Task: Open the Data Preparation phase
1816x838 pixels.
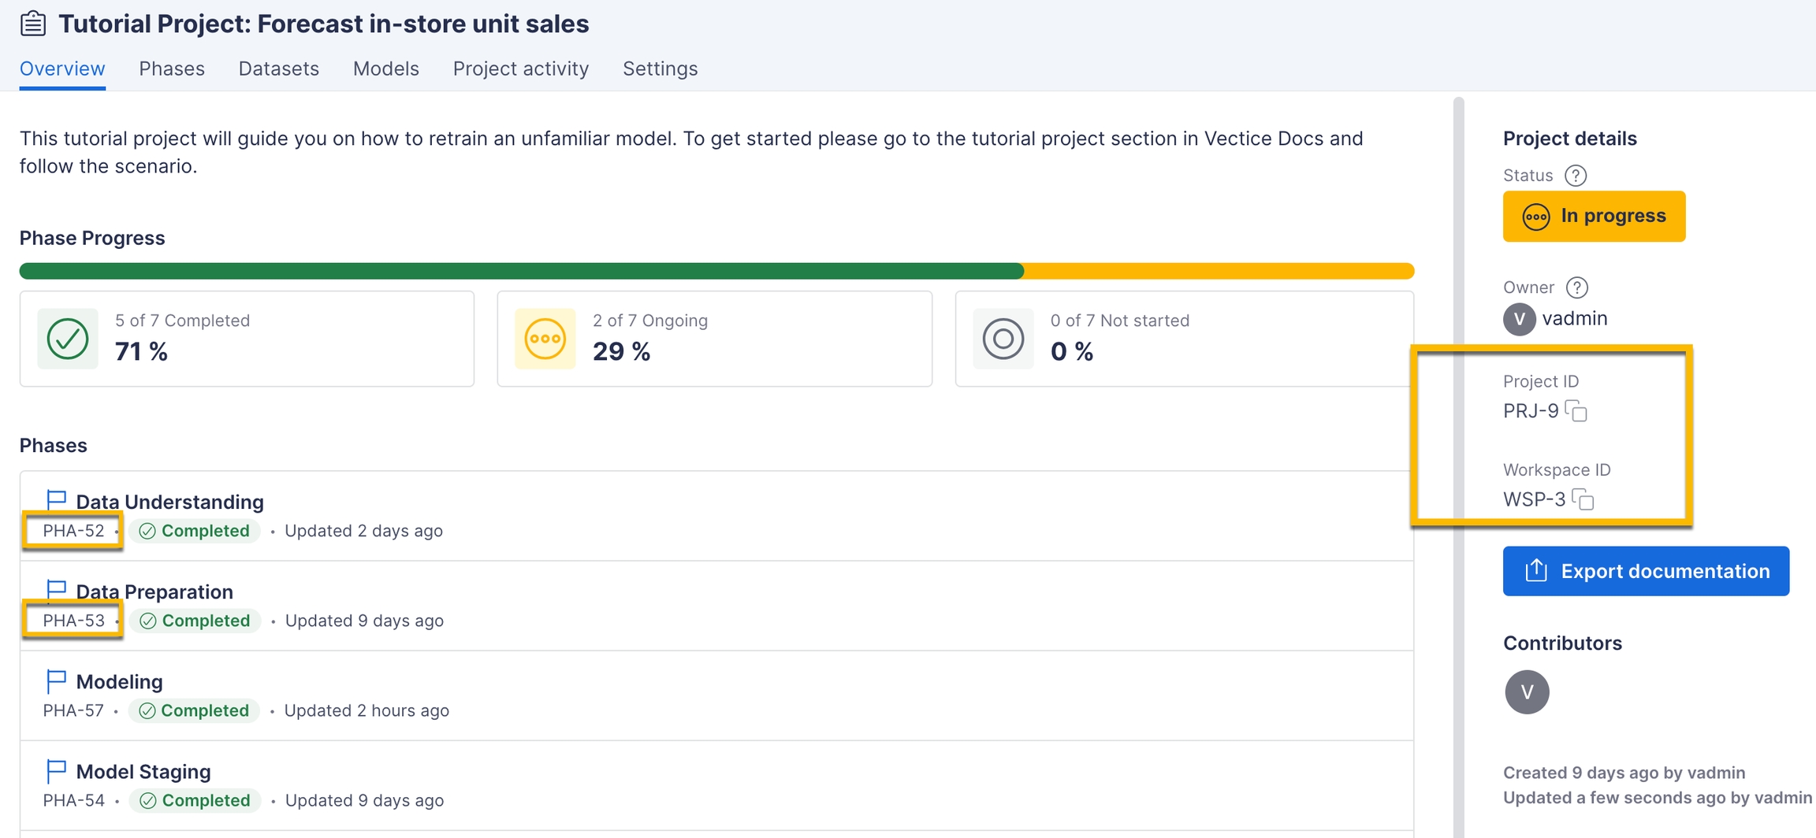Action: 154,591
